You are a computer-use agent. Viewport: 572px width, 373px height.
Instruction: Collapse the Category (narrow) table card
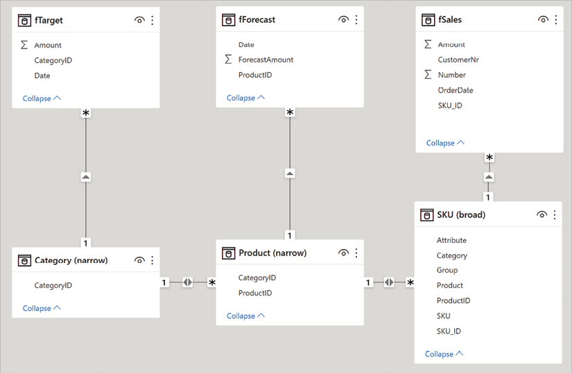click(x=42, y=308)
